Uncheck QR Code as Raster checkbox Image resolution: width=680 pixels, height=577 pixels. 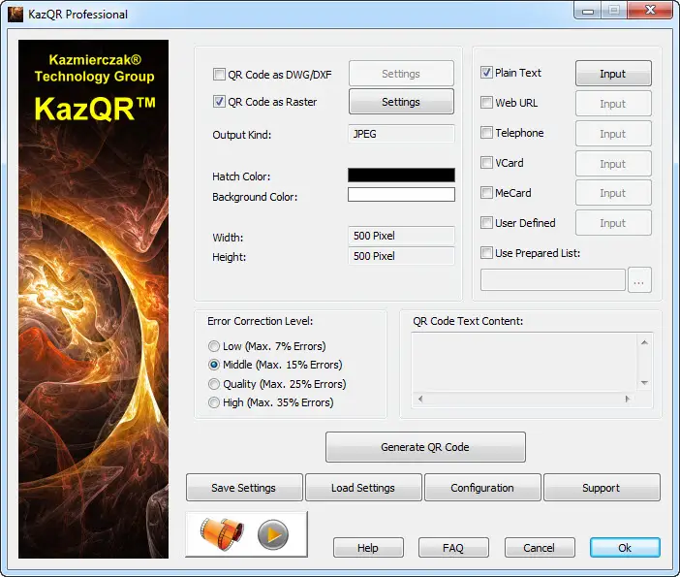[219, 102]
